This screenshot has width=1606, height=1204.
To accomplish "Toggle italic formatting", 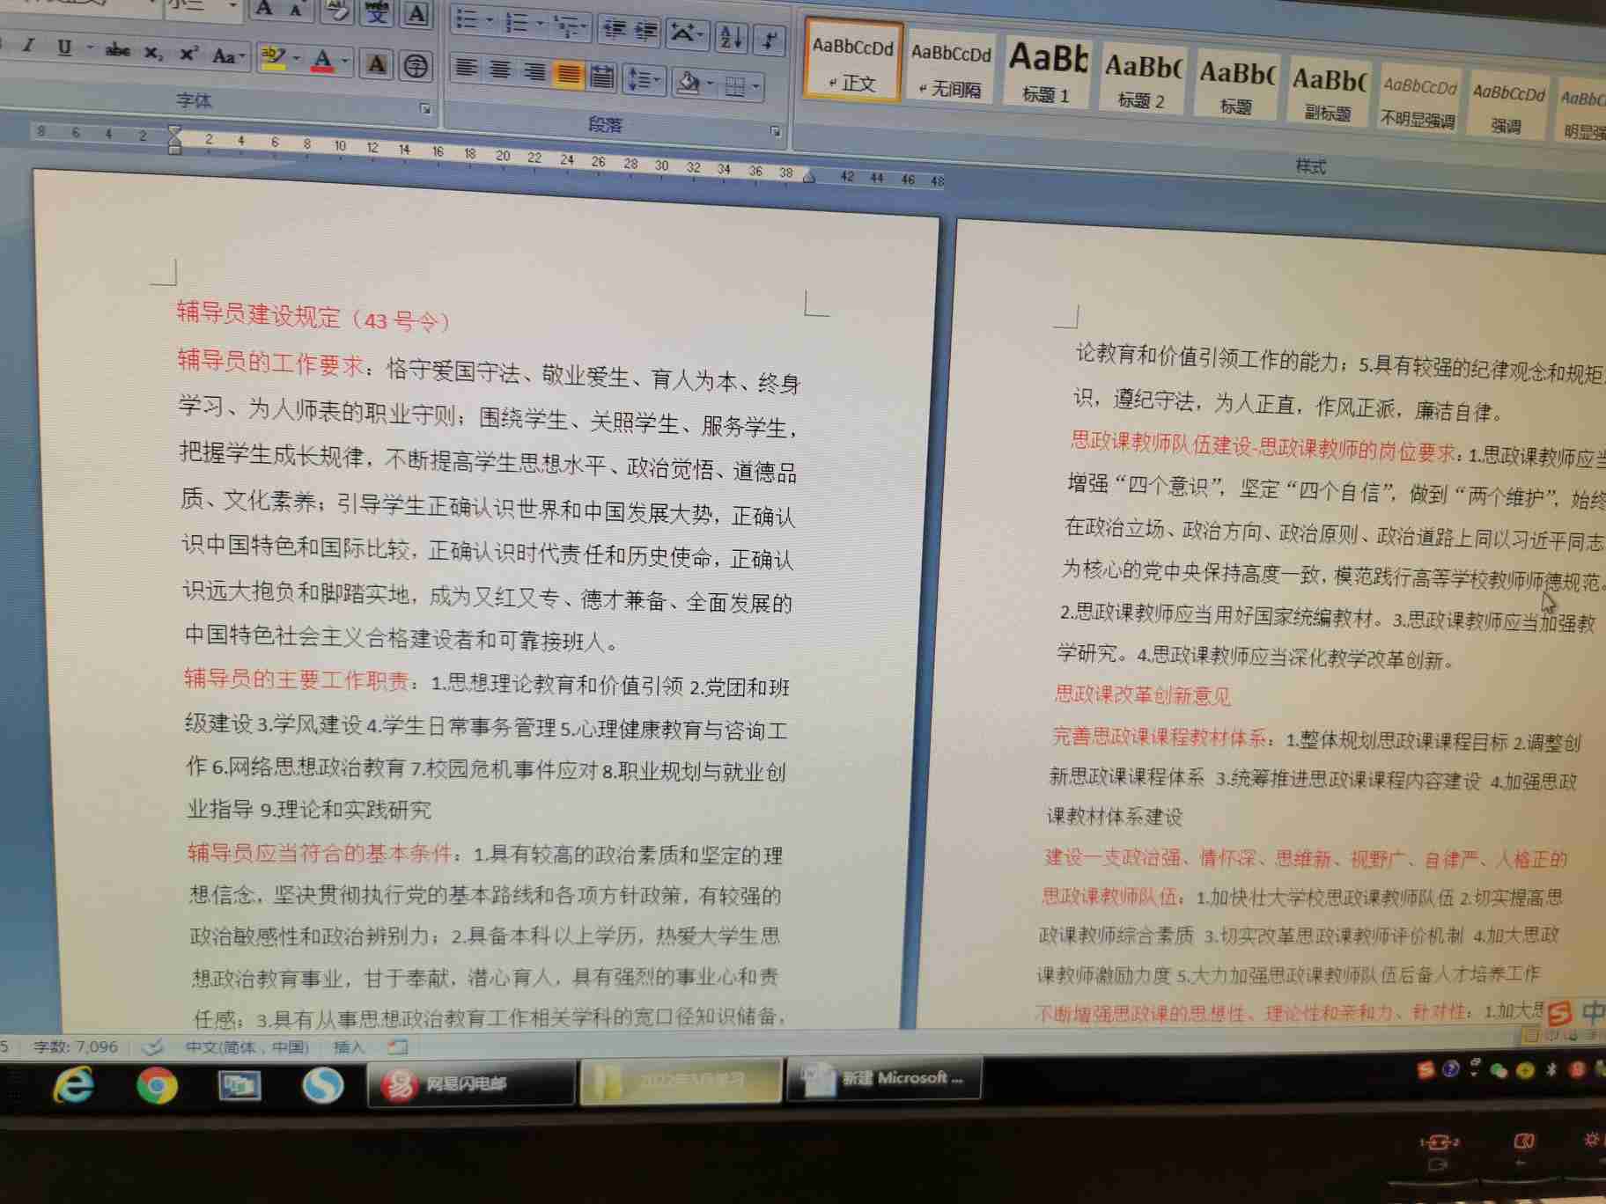I will [29, 46].
